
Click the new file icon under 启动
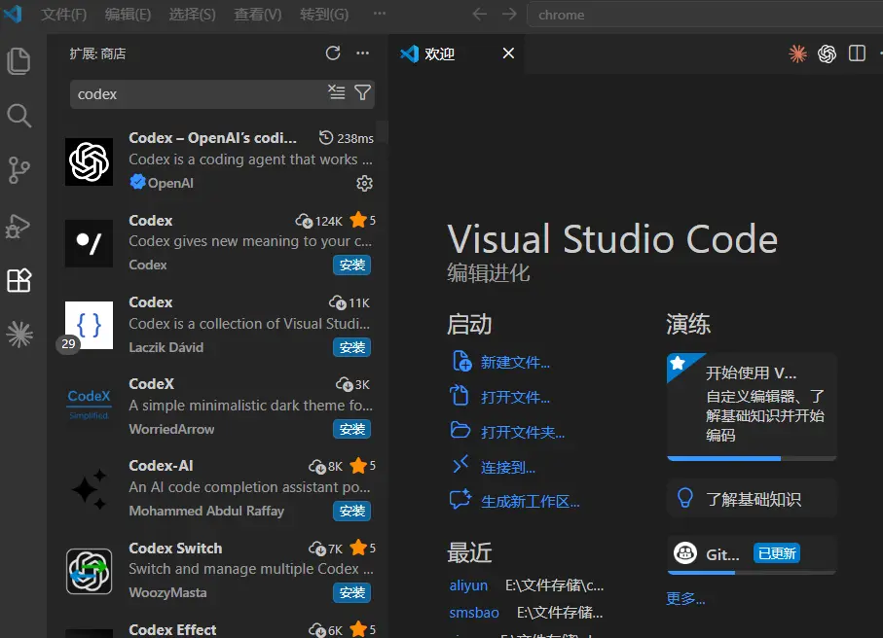[461, 361]
